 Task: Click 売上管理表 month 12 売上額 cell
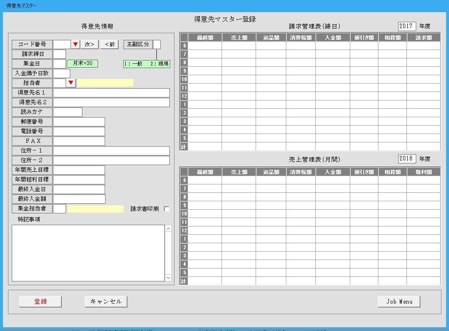[x=239, y=231]
